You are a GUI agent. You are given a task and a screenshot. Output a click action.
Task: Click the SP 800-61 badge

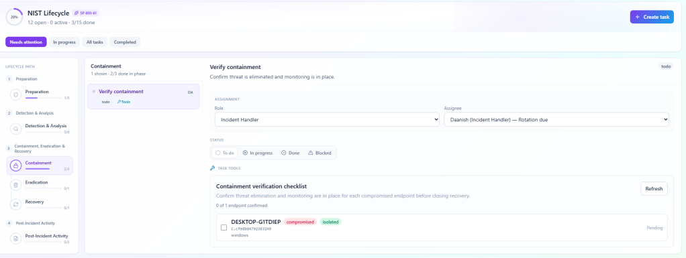tap(86, 13)
